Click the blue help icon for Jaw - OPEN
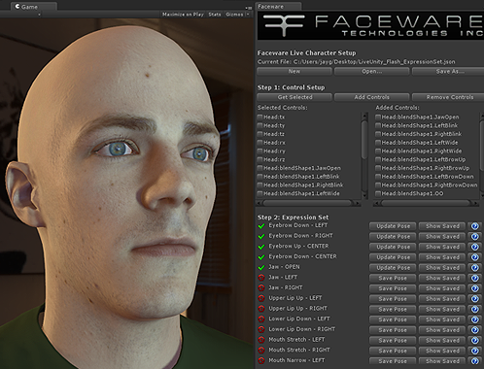 click(474, 268)
